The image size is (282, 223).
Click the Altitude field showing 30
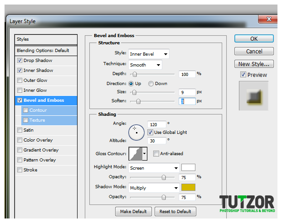[157, 141]
